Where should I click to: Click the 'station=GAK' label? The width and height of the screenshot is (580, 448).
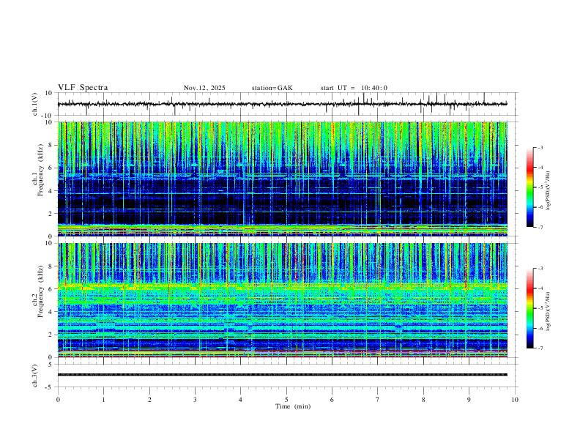272,88
